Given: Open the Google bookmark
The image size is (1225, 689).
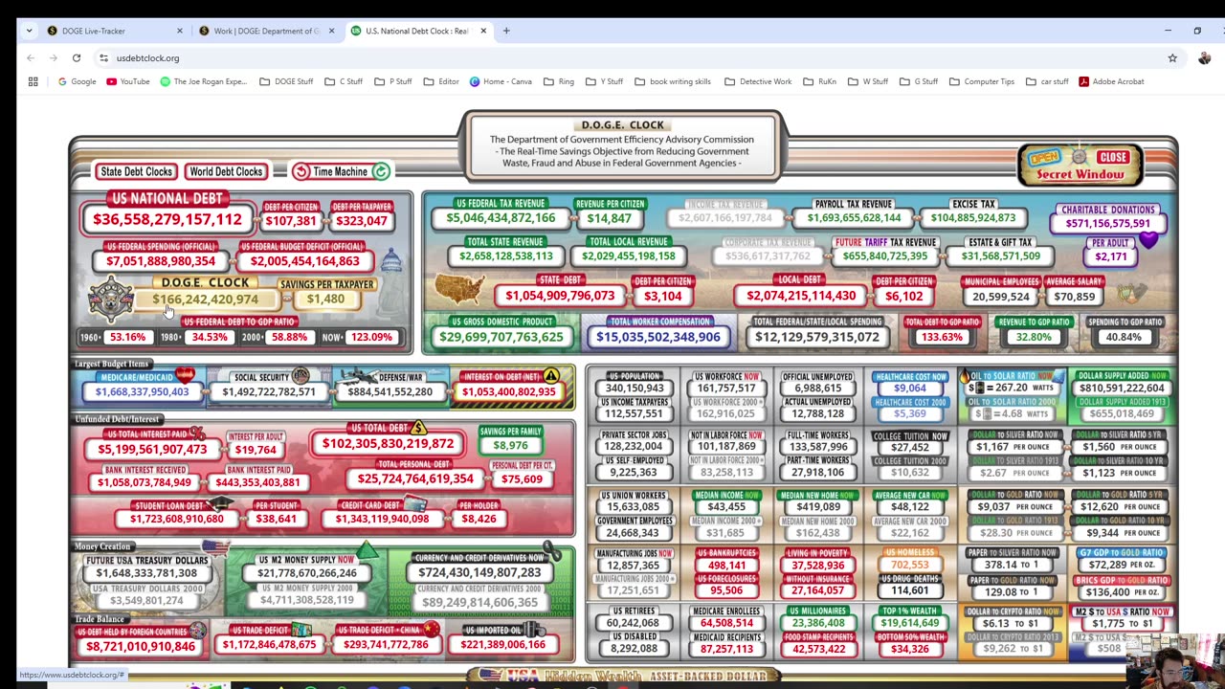Looking at the screenshot, I should pyautogui.click(x=77, y=81).
